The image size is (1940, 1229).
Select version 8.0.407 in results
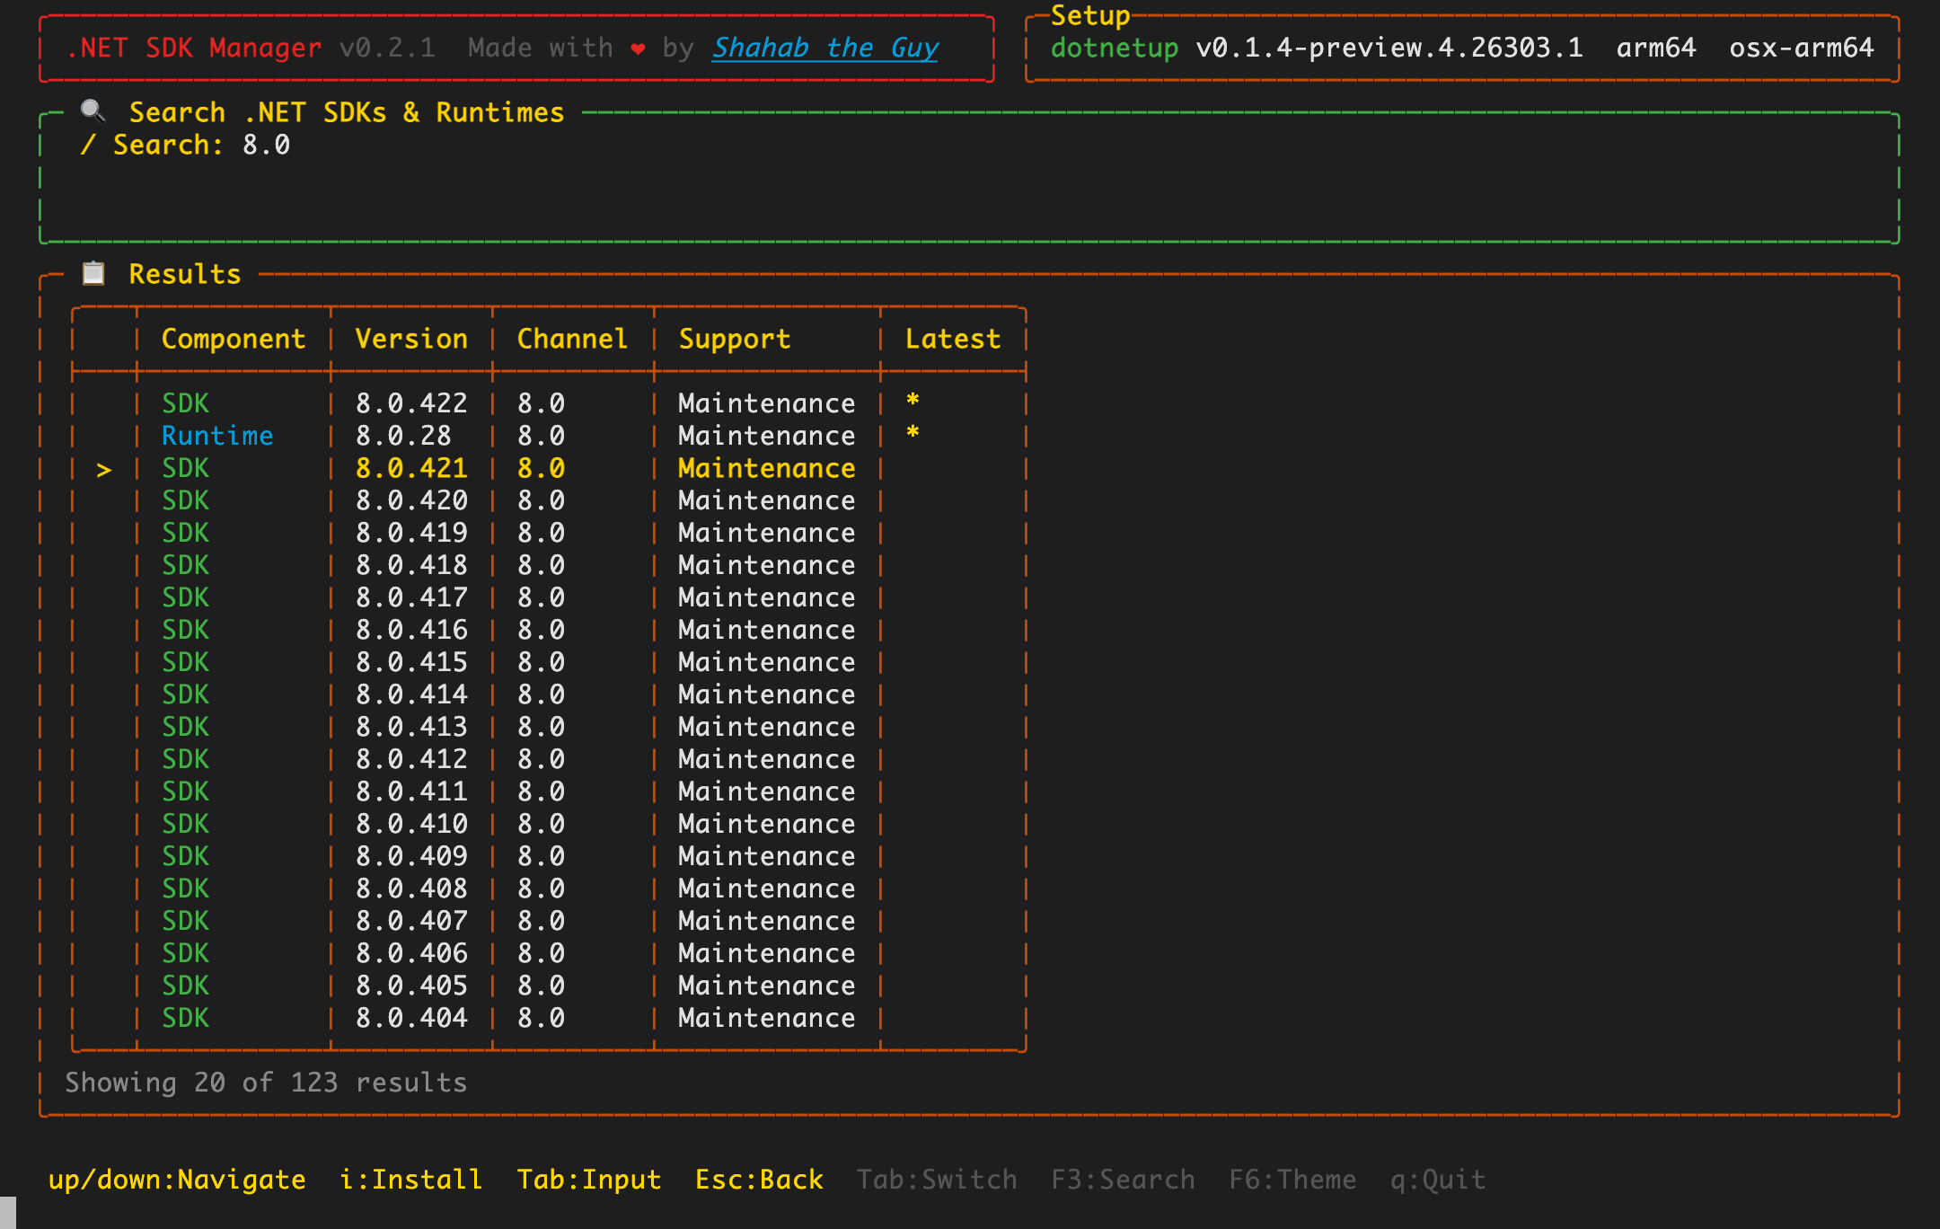tap(411, 921)
